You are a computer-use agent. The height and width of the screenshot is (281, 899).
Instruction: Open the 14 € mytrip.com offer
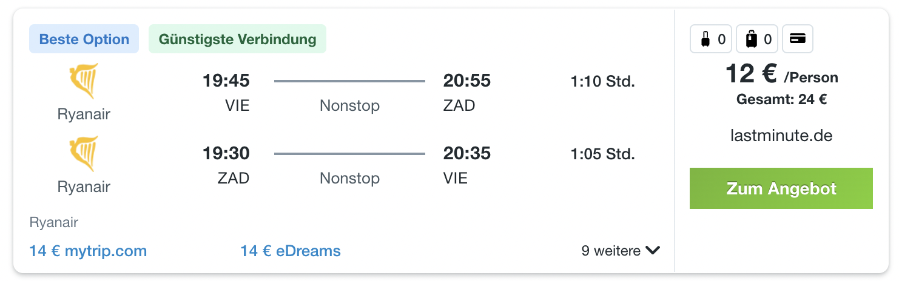pyautogui.click(x=88, y=251)
